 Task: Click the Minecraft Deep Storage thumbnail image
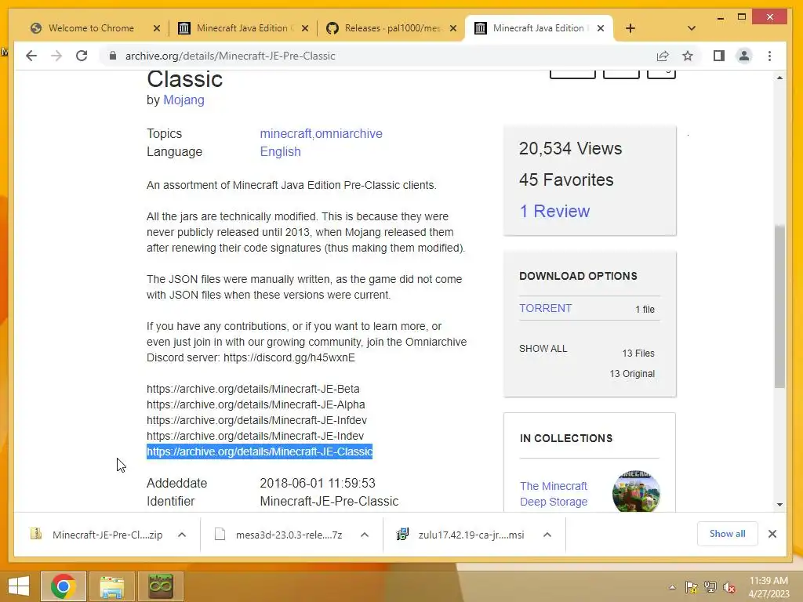(636, 491)
